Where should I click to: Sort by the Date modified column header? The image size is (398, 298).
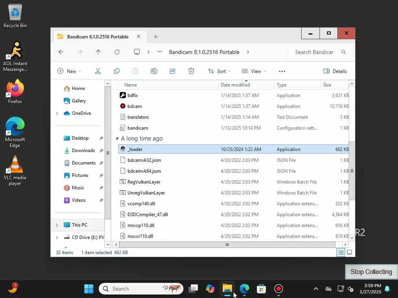(x=246, y=85)
